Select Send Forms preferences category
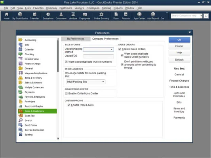 [37, 125]
